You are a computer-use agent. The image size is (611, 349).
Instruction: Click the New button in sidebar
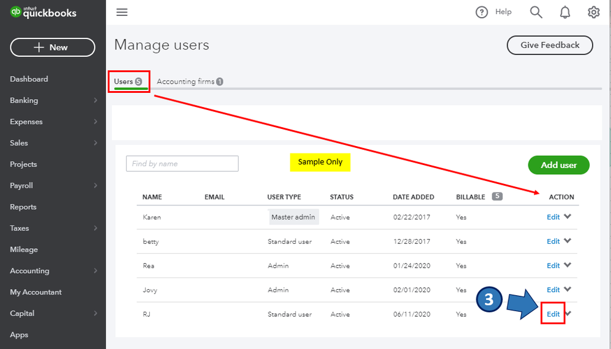pyautogui.click(x=53, y=48)
